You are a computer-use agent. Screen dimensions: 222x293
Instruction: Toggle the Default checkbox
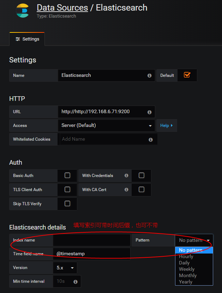tap(187, 75)
